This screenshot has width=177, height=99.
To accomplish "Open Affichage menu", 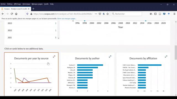I will (x=17, y=4).
